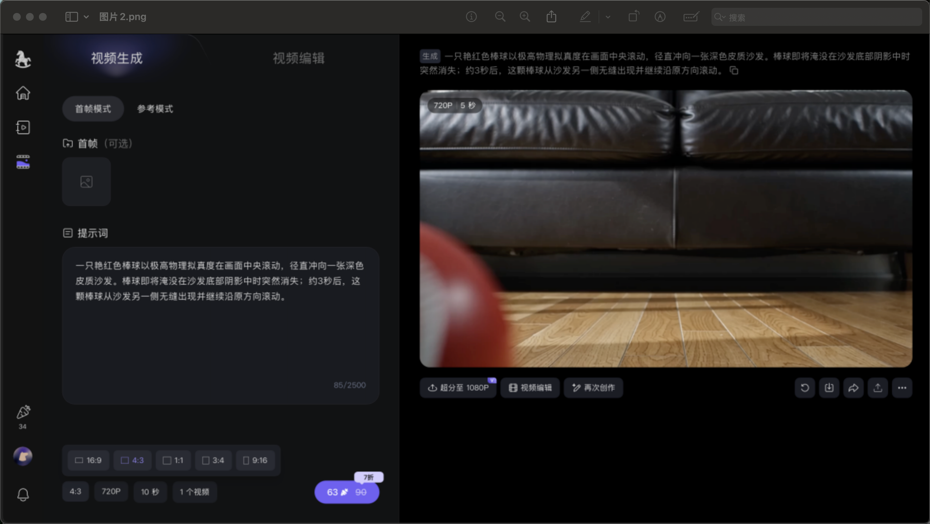Click the 再次创作 button
Image resolution: width=930 pixels, height=524 pixels.
(x=593, y=388)
